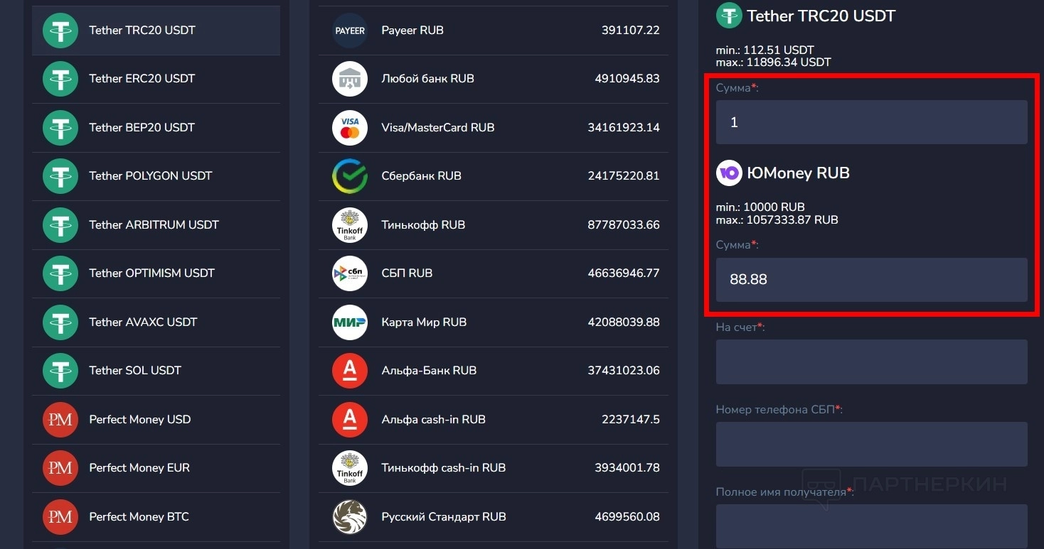The width and height of the screenshot is (1044, 549).
Task: Click the СБП RUB icon
Action: point(350,273)
